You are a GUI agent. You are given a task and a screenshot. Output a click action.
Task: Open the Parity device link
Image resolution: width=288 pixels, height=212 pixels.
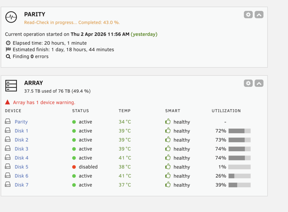(x=21, y=122)
